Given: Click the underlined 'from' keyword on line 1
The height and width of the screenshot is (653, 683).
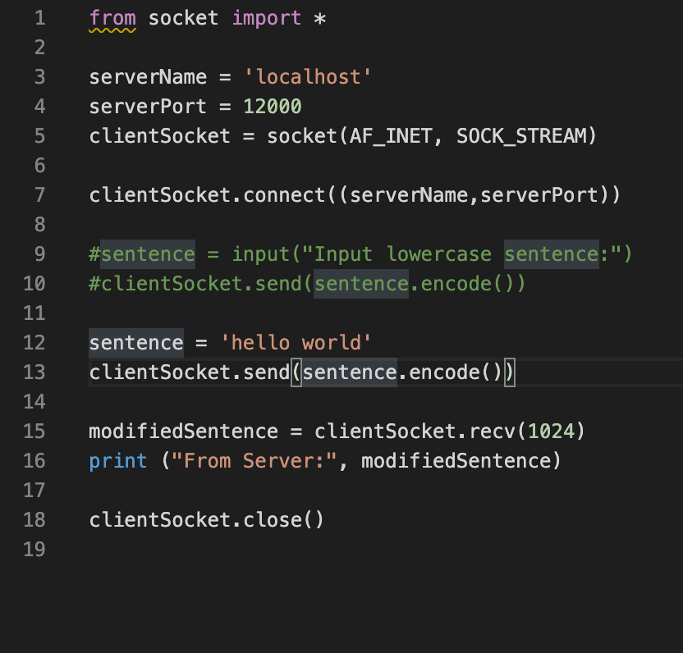Looking at the screenshot, I should tap(112, 17).
